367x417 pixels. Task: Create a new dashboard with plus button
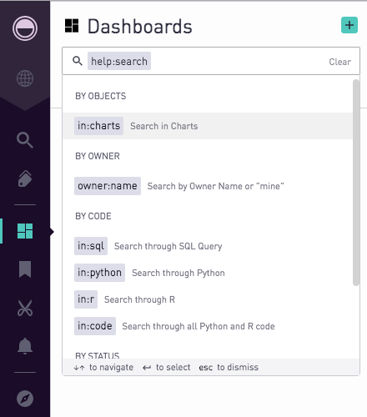[x=349, y=25]
